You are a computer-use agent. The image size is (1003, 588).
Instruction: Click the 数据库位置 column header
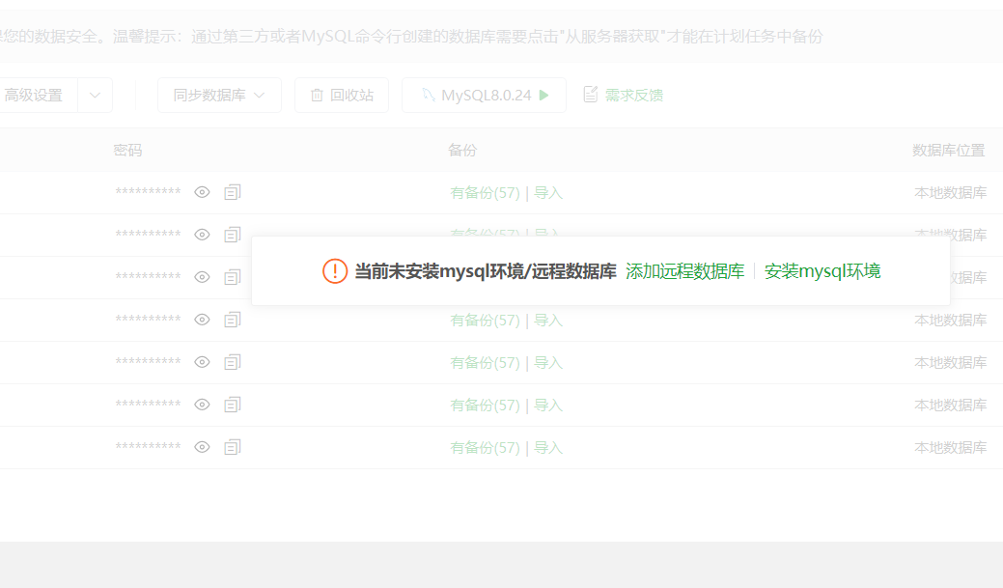[949, 151]
